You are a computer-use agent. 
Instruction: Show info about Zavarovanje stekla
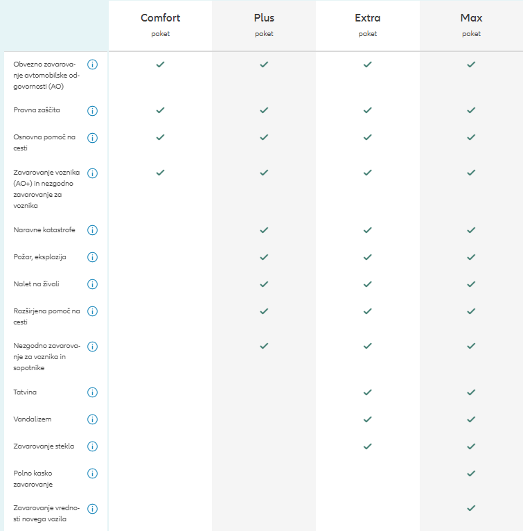(x=92, y=446)
